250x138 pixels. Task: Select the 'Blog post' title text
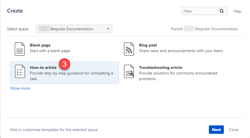coord(148,45)
